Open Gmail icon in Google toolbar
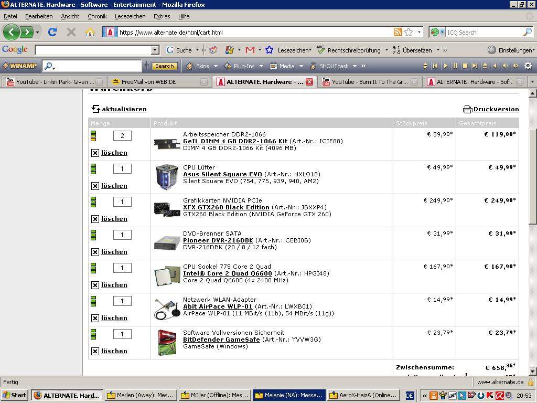Screen dimensions: 537x403 tap(250, 50)
